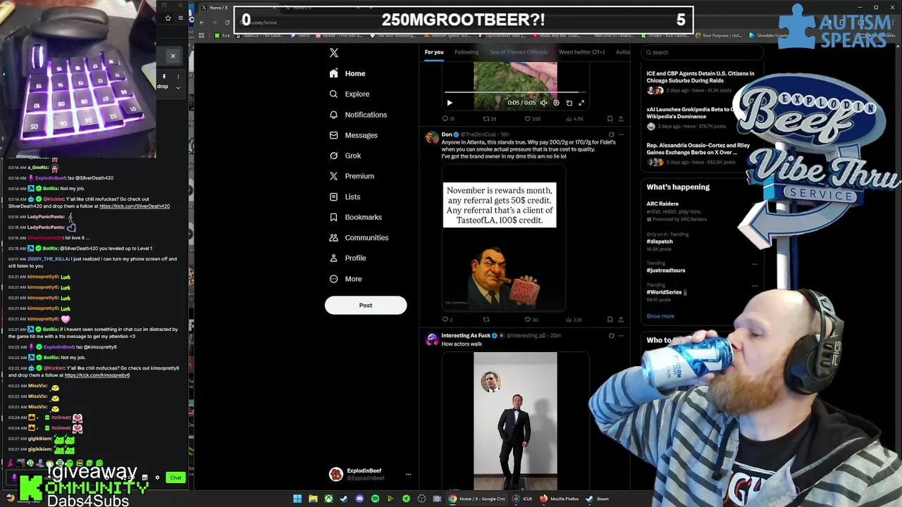The image size is (902, 507).
Task: Reply to Don's post with 3 comments
Action: pos(447,320)
